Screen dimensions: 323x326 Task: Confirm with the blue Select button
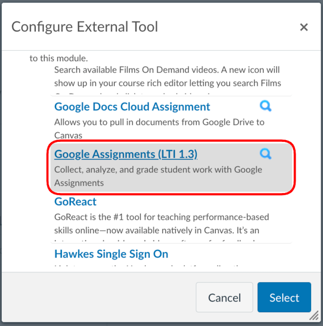click(x=284, y=297)
